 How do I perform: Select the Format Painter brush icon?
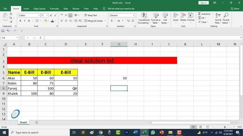(11, 22)
